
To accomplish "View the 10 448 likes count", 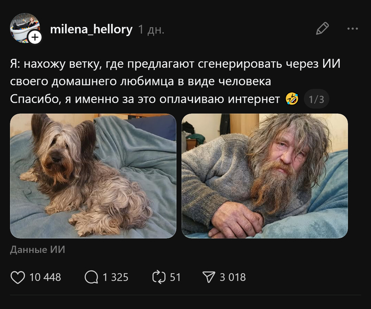I will (x=45, y=277).
